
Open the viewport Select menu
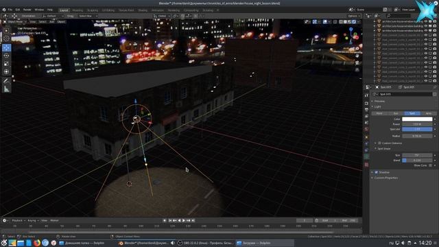(x=43, y=21)
